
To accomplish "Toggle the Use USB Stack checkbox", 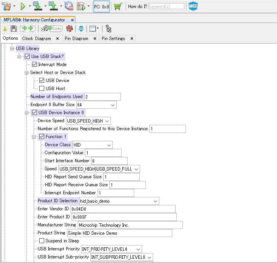I will point(27,56).
